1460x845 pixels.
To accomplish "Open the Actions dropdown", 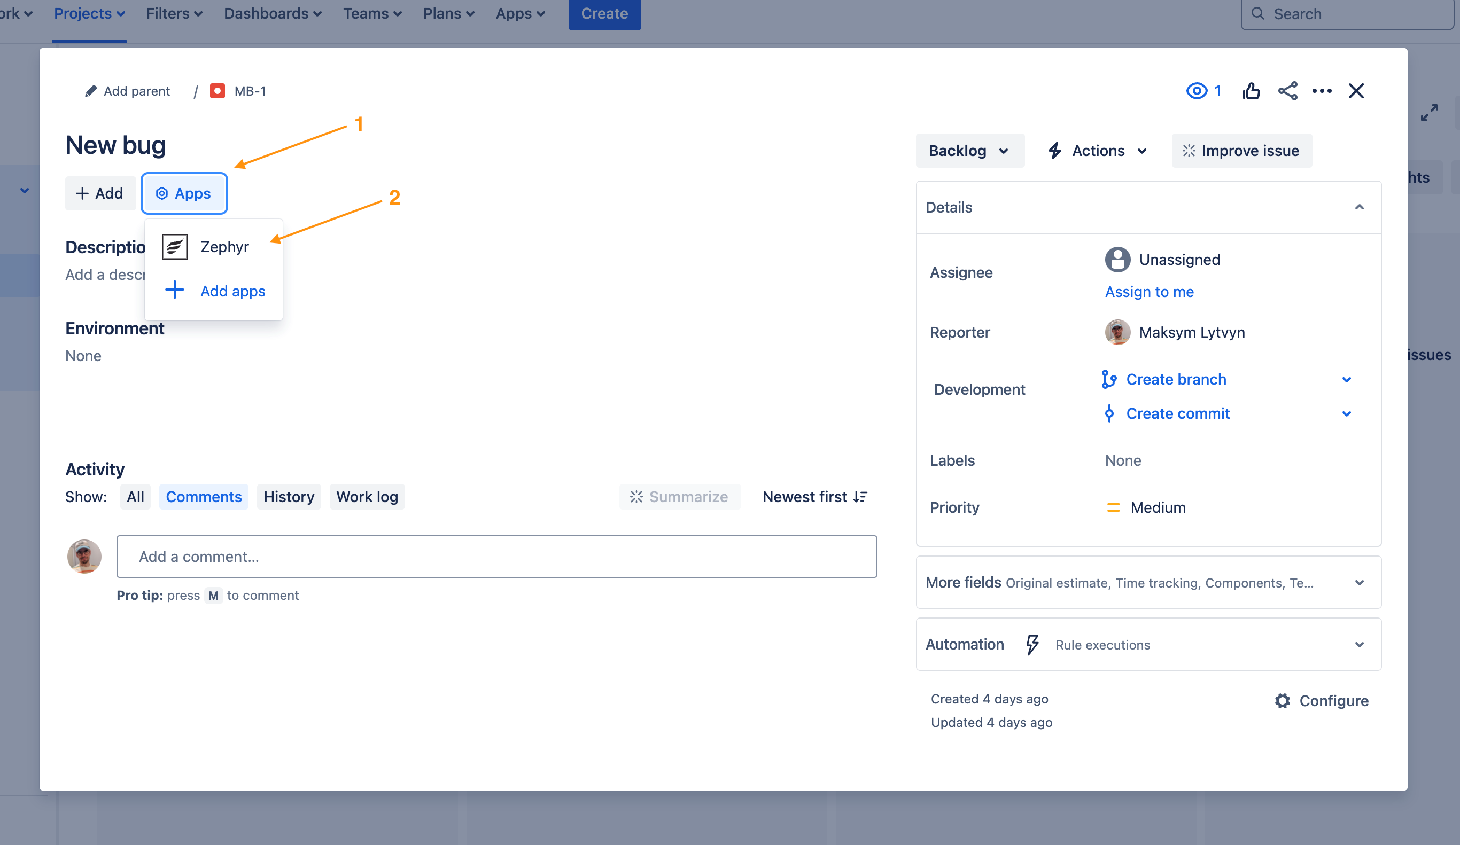I will (1097, 151).
